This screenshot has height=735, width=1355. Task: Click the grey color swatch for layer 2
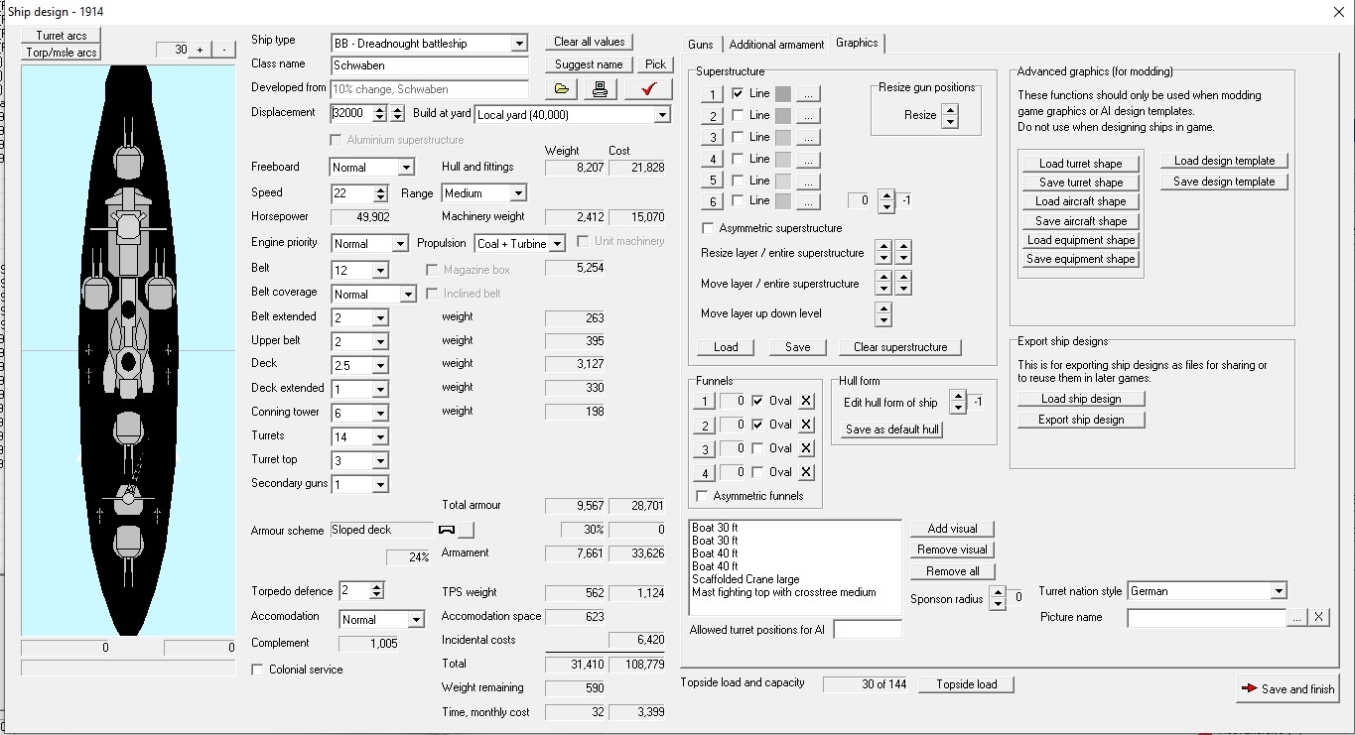[x=783, y=115]
